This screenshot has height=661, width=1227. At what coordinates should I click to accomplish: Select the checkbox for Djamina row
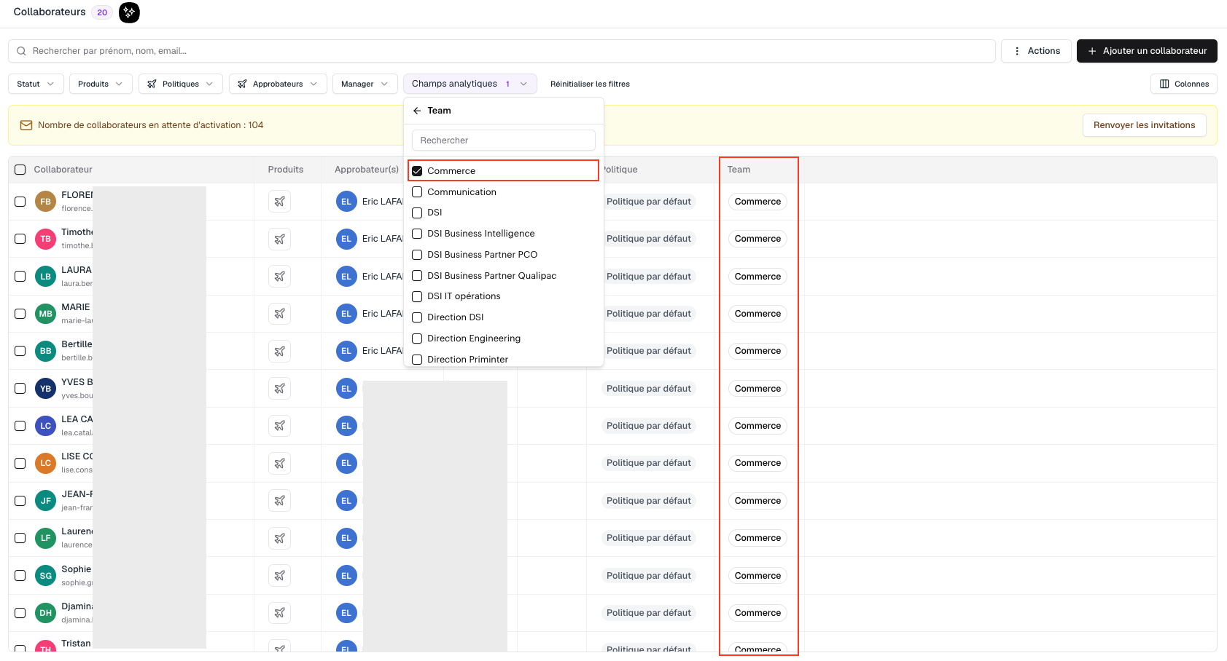tap(20, 613)
